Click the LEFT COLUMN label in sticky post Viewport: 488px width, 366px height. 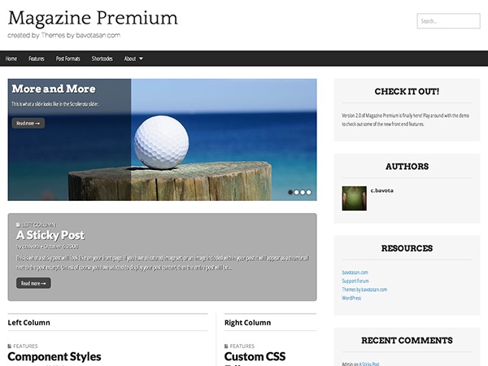coord(39,224)
